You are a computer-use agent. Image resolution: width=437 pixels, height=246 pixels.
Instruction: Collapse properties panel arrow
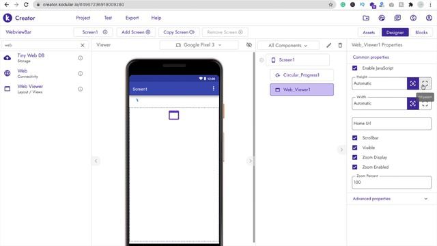tap(341, 150)
